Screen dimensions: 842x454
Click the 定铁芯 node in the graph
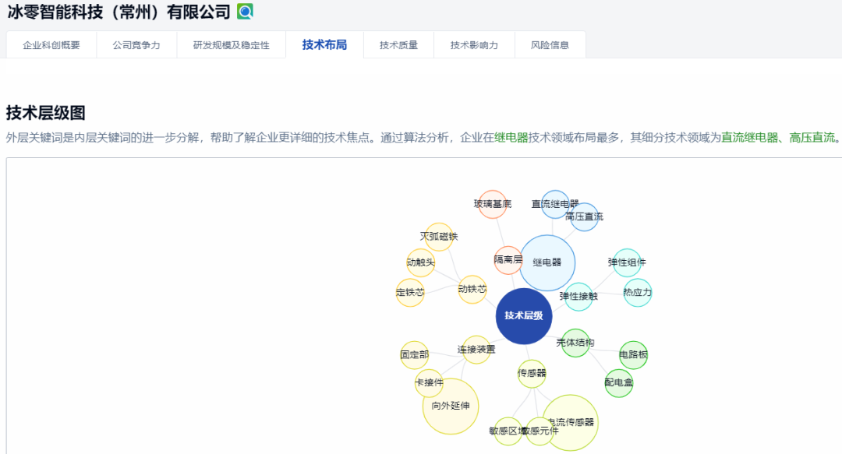pyautogui.click(x=410, y=293)
